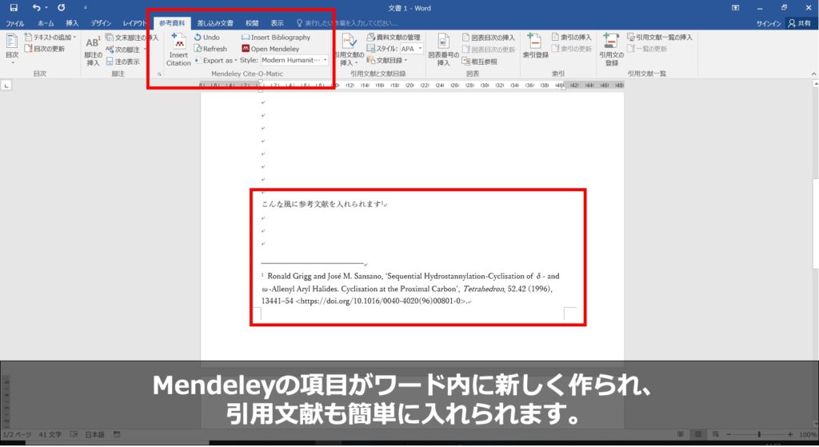
Task: Click the 日本語 language indicator
Action: [x=94, y=434]
